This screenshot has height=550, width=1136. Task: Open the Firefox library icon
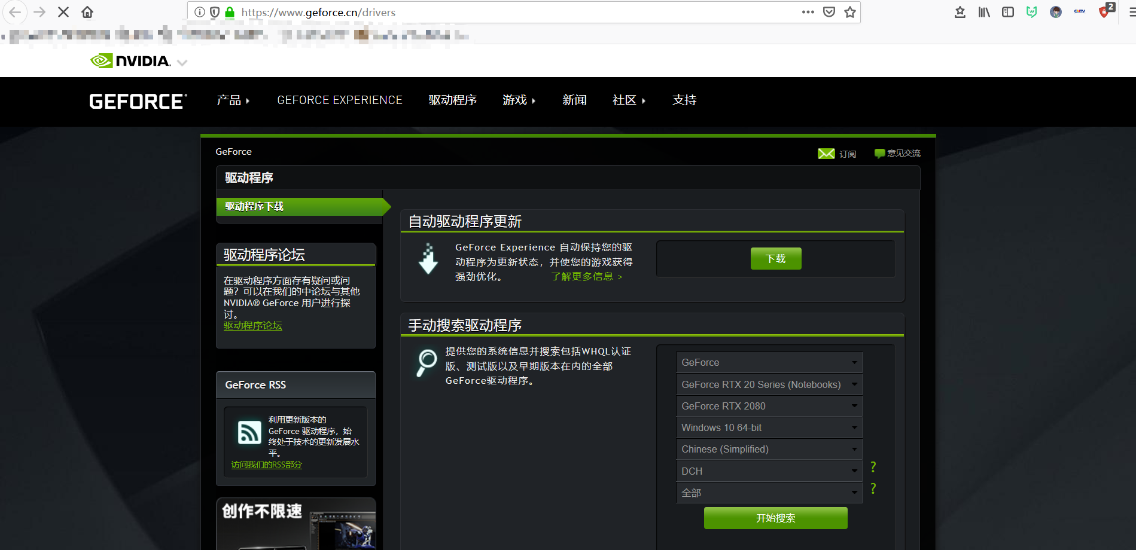[x=984, y=12]
